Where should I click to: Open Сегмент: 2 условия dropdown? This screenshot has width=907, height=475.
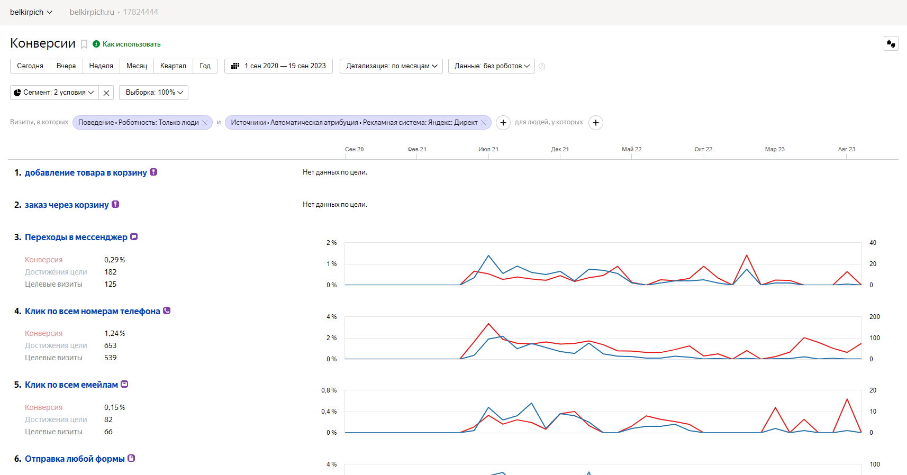pos(55,93)
